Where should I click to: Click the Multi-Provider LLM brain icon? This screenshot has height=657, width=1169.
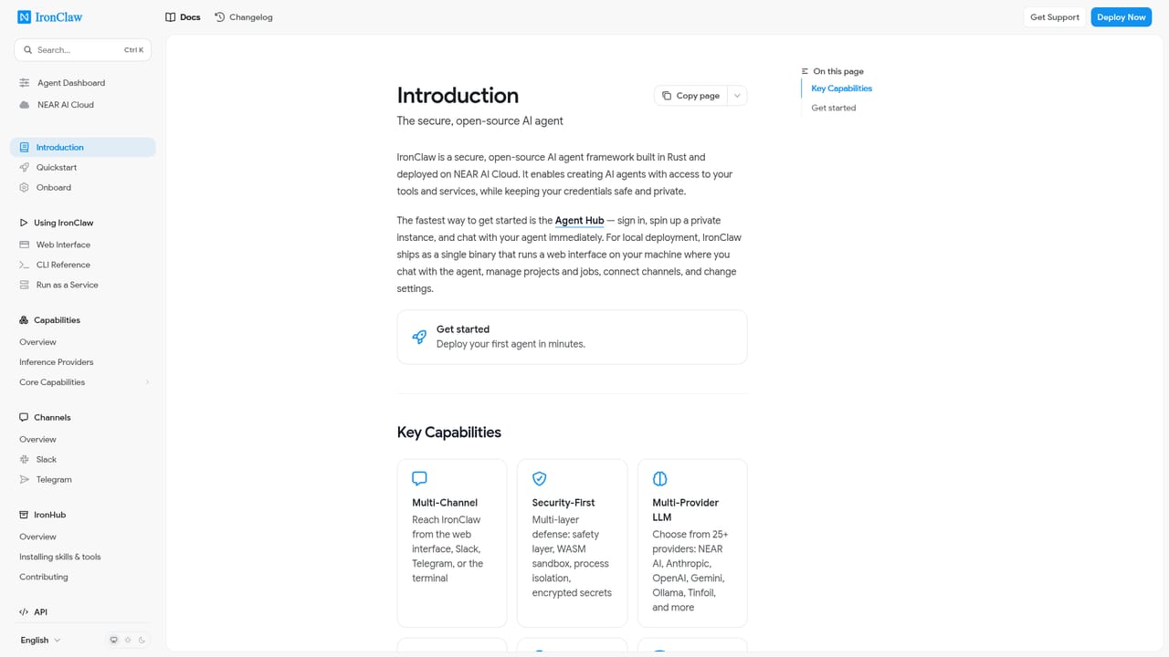pos(660,478)
